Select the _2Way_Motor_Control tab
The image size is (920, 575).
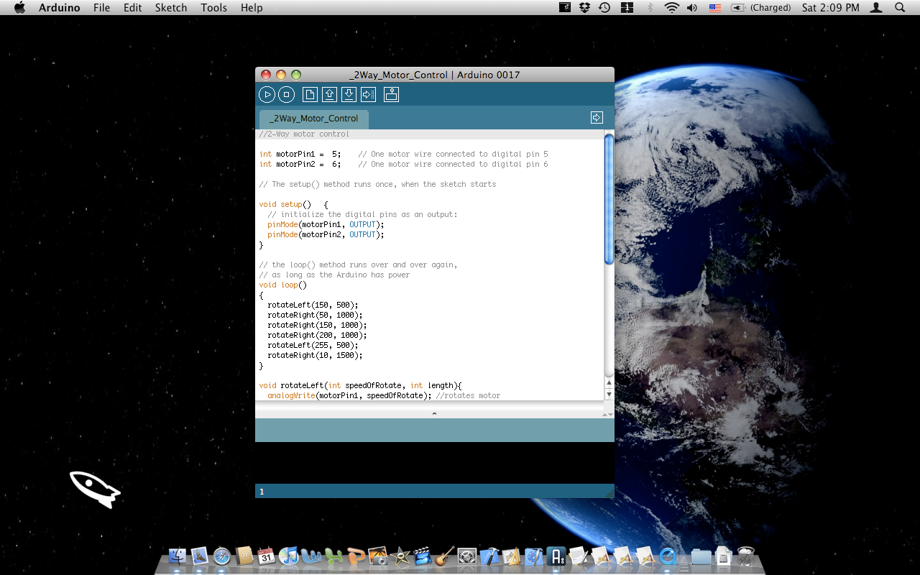click(313, 119)
